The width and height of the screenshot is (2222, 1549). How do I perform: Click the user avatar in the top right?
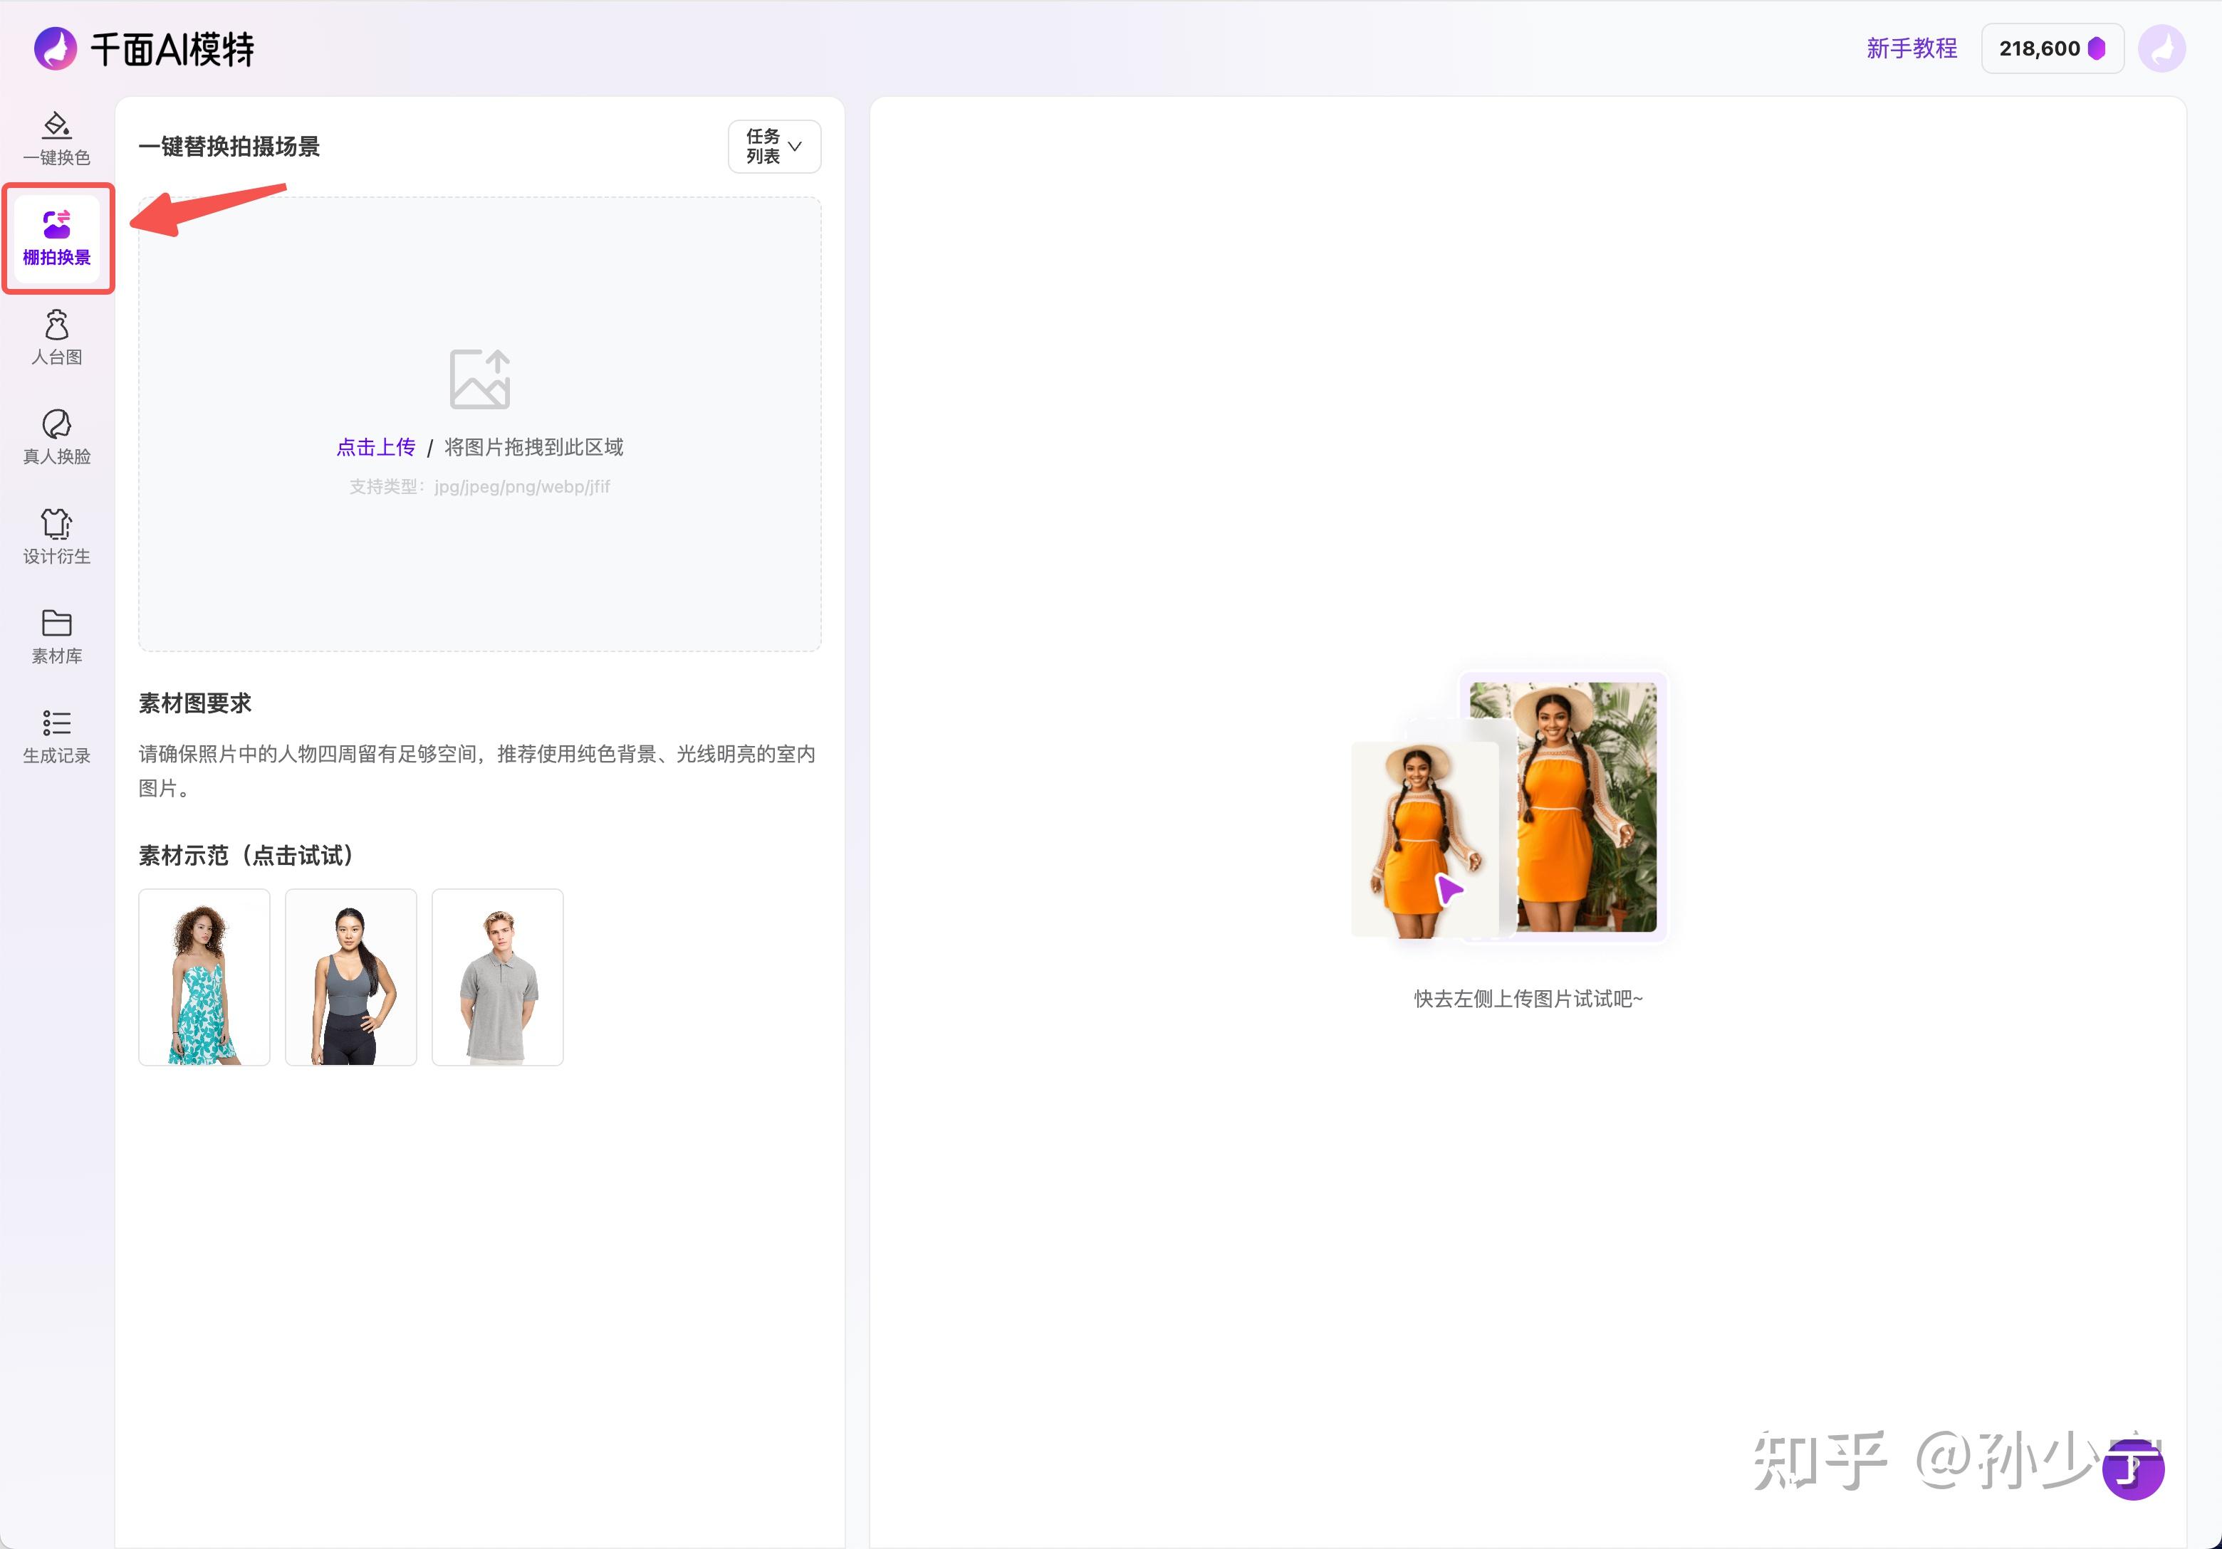2161,48
